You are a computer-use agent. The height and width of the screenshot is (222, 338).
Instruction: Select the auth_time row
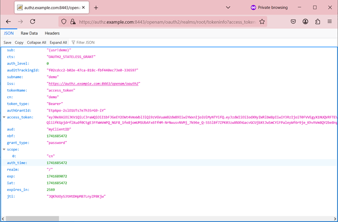(169, 163)
